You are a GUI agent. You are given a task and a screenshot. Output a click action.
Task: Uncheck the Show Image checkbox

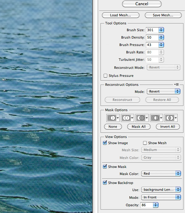point(105,143)
